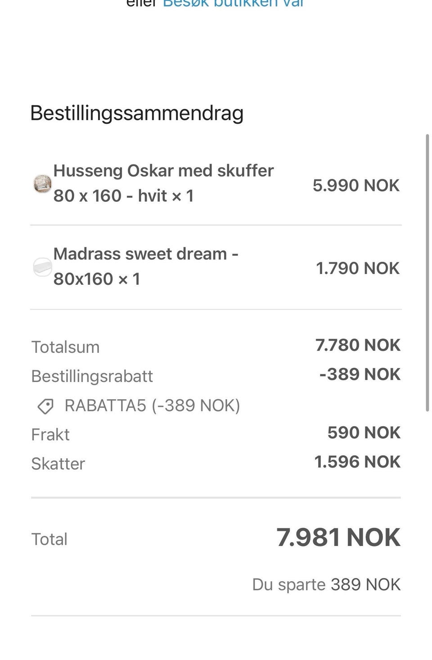The height and width of the screenshot is (660, 432).
Task: Click the Bestillingsrabatt label
Action: pos(92,376)
